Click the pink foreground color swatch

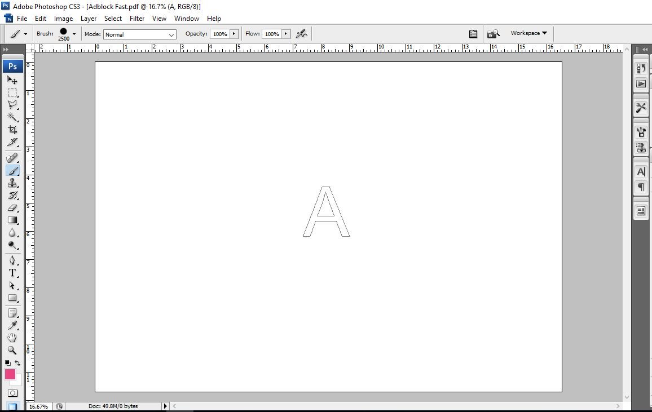(10, 374)
